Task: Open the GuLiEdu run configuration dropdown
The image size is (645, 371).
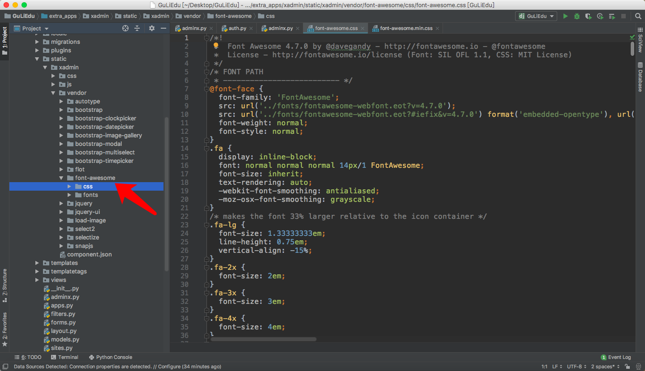Action: pos(536,16)
